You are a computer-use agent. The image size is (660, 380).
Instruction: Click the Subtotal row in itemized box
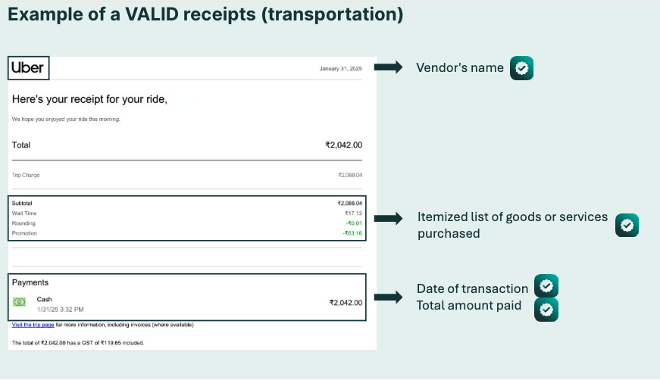187,203
